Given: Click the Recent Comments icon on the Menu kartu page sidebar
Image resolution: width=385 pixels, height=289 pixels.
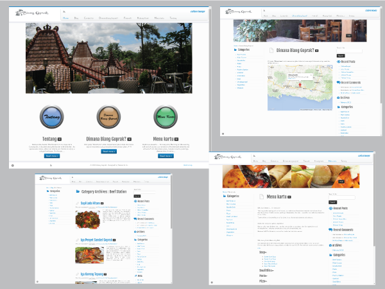Looking at the screenshot, I should coord(330,230).
